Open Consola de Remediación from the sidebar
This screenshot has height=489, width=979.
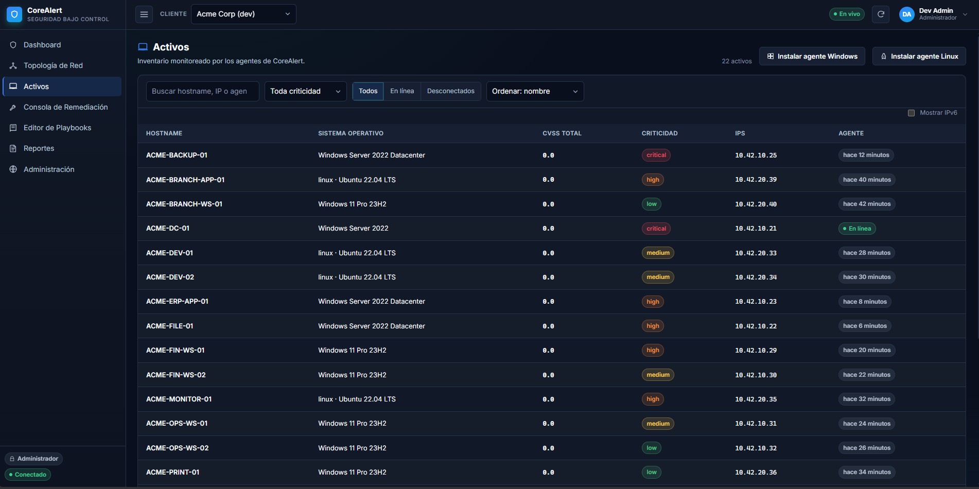click(x=62, y=107)
